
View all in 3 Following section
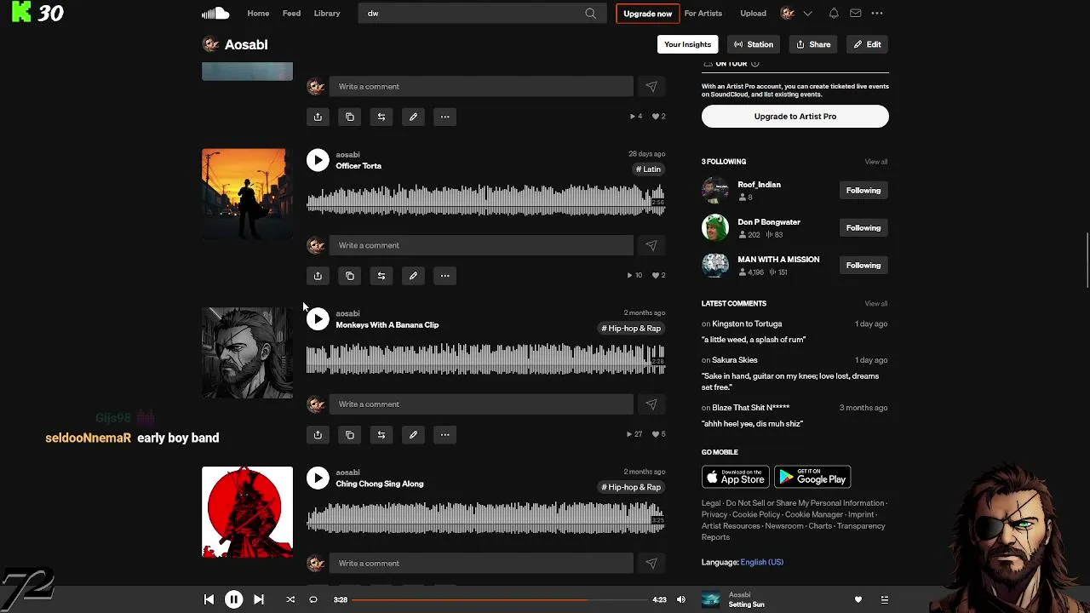point(876,162)
